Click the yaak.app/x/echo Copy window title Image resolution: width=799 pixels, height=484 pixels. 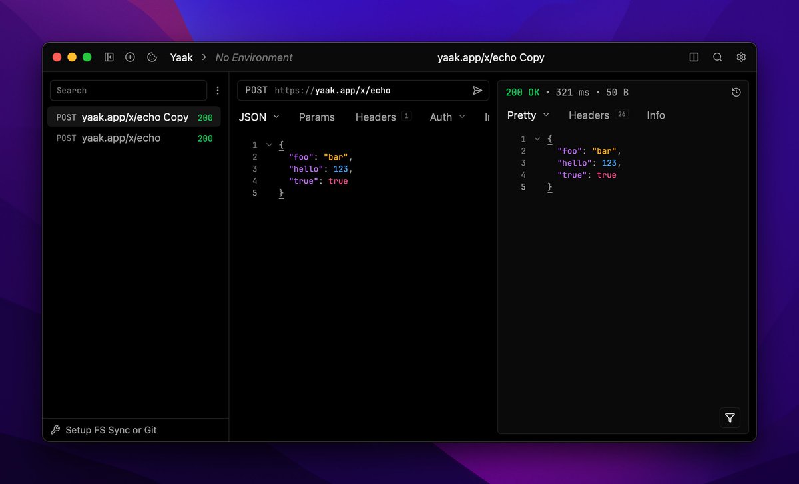[491, 57]
